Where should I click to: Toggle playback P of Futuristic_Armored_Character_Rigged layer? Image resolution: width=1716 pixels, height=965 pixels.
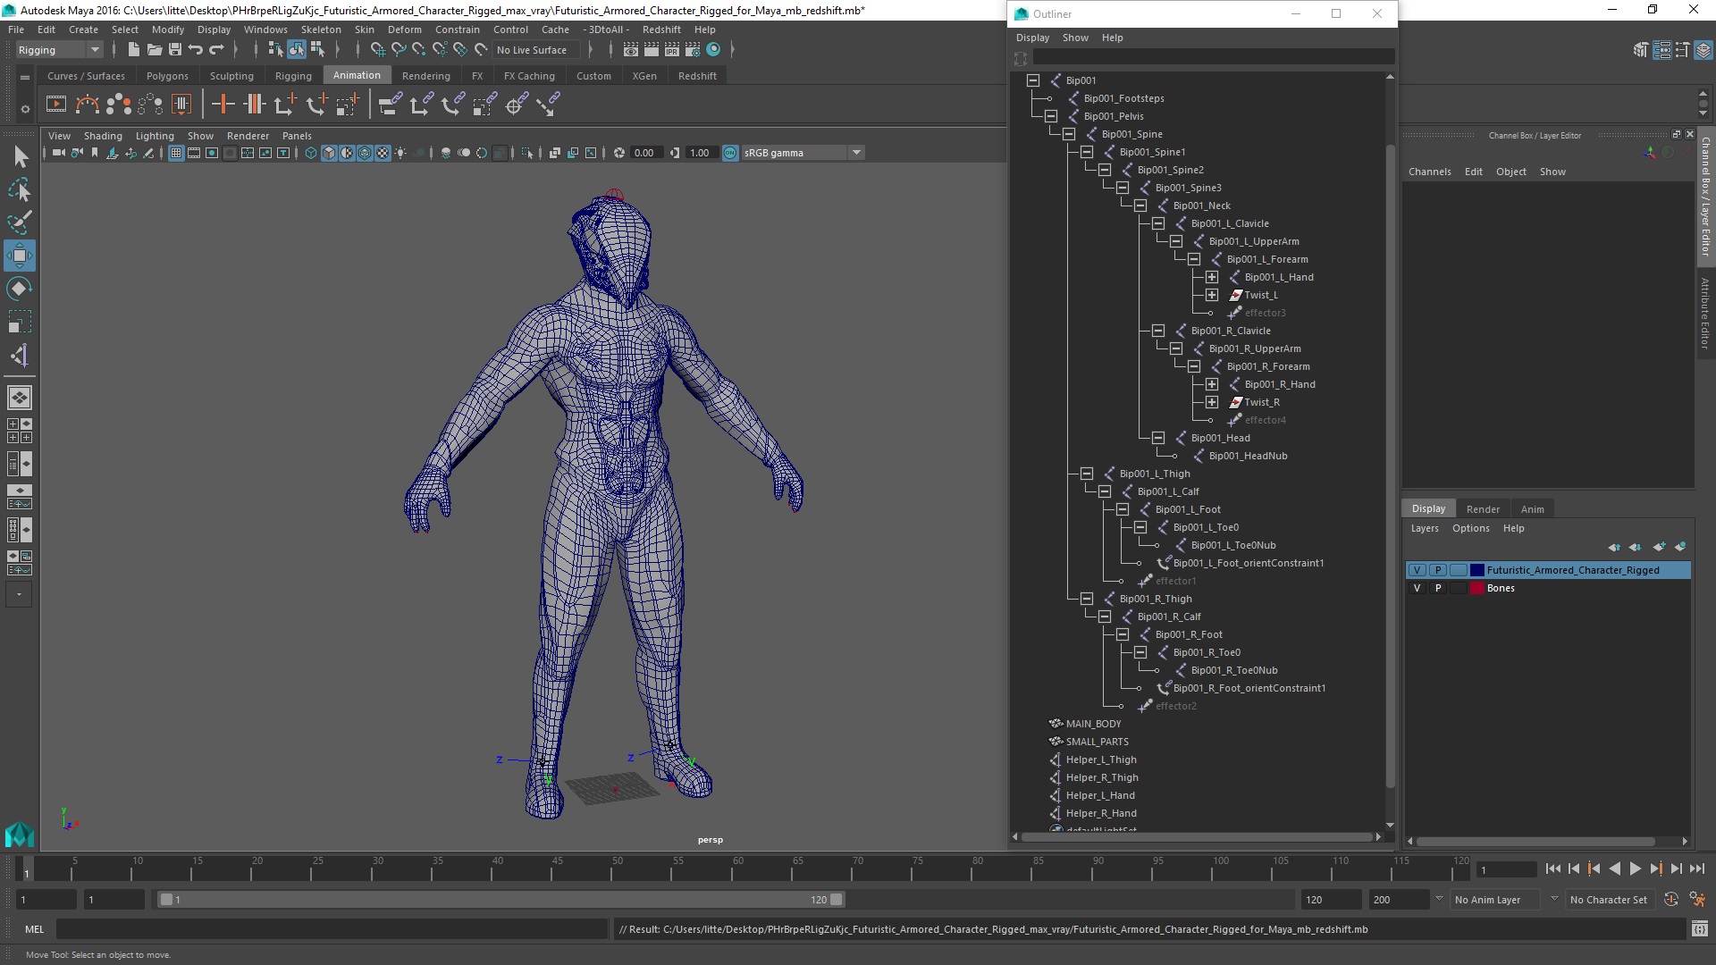1437,570
